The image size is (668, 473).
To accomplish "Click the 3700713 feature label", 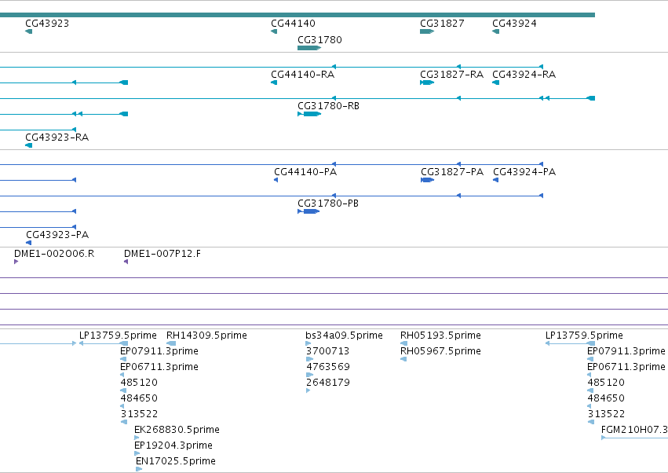I will coord(327,351).
